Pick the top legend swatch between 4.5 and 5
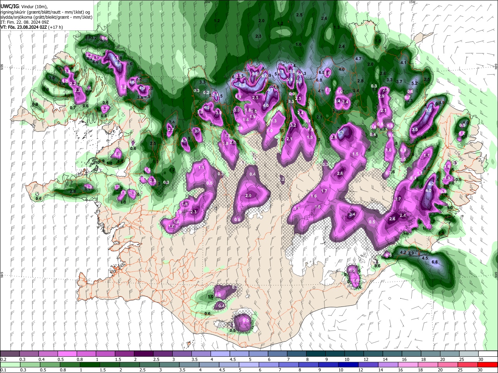Screen dimensions: 498x373 point(239,354)
